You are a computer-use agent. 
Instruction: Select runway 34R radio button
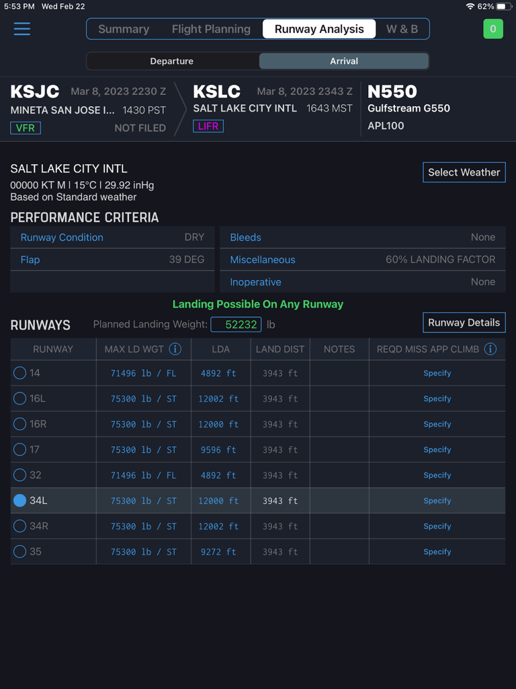point(19,526)
